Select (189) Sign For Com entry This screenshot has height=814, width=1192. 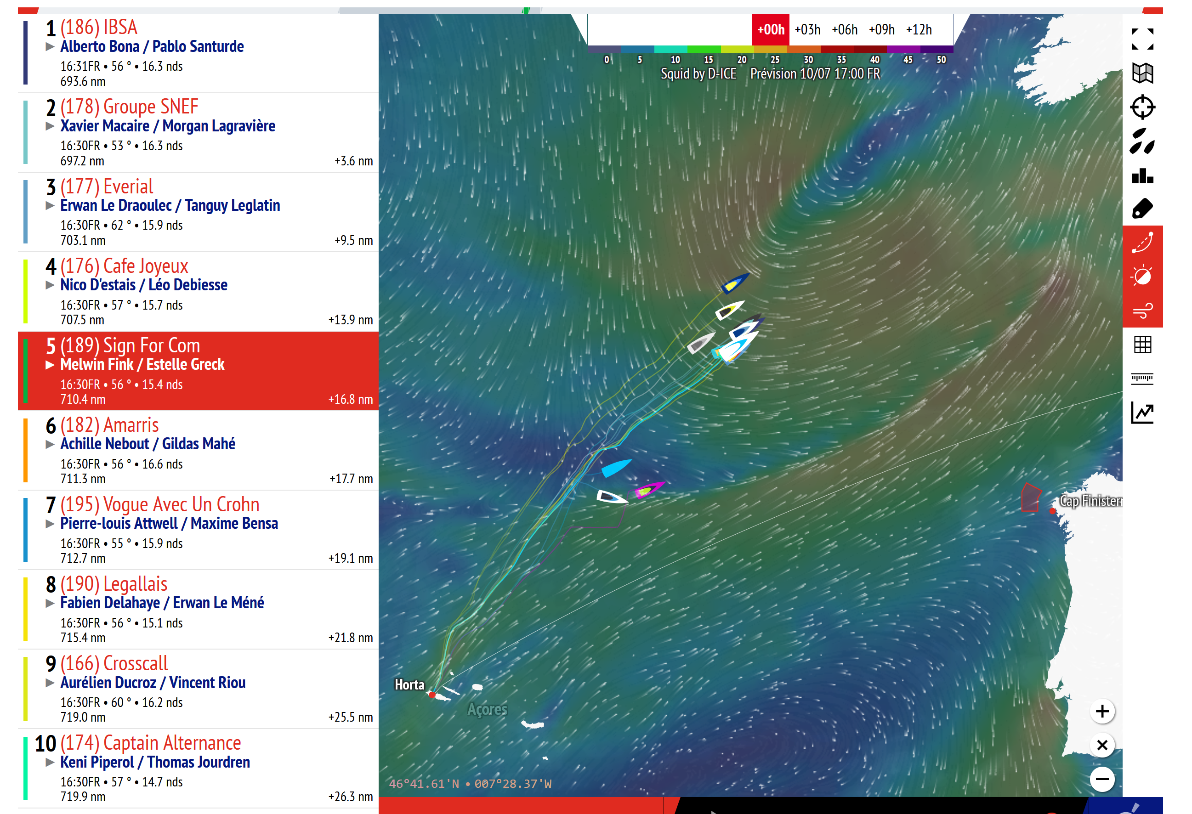198,371
